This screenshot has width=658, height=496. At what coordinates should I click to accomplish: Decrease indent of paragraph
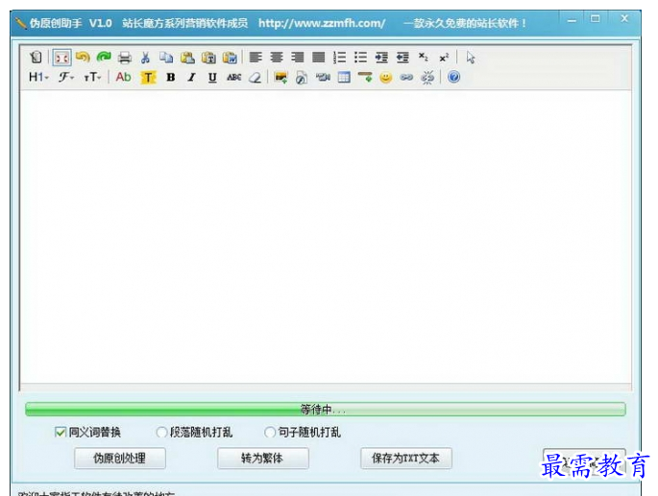coord(402,57)
